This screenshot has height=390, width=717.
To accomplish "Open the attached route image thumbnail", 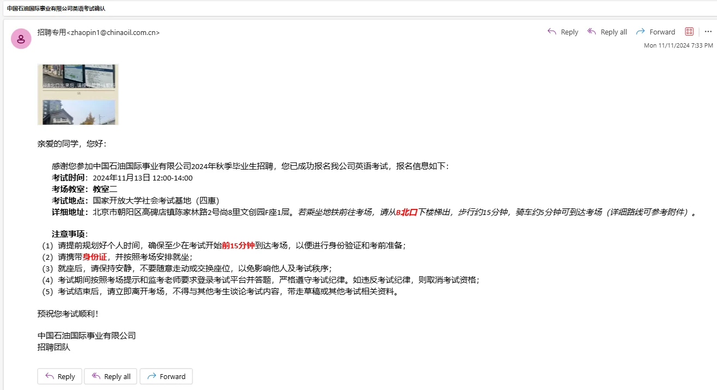I will [78, 95].
